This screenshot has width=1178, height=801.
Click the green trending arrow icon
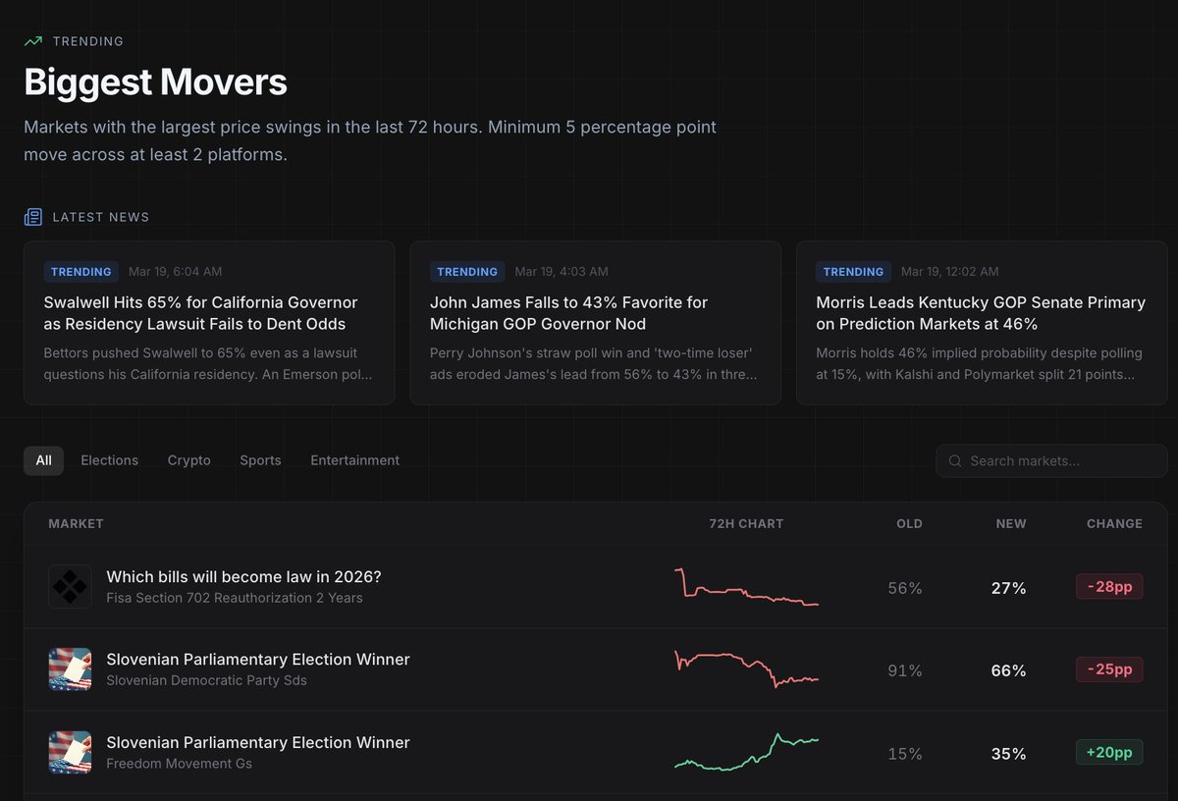(33, 41)
